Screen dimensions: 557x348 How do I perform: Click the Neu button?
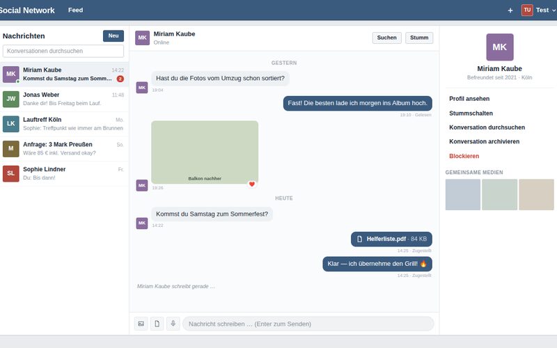point(113,36)
